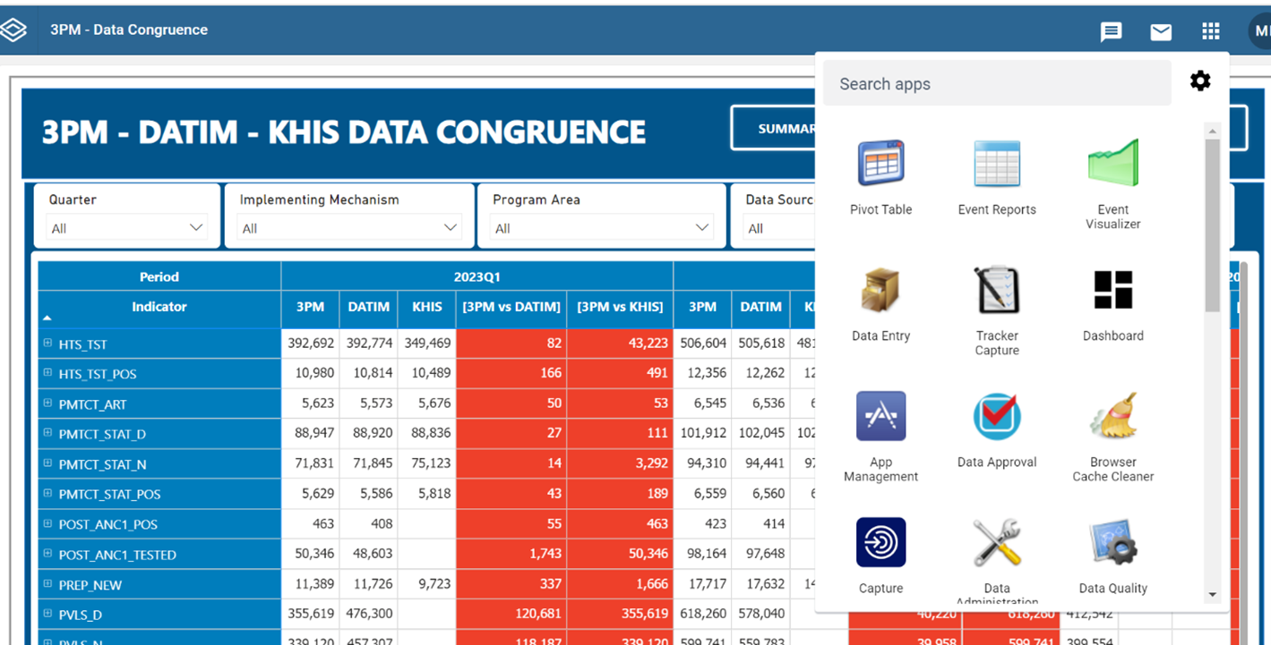Click the DHIS2 logo icon
The image size is (1271, 645).
coord(13,30)
